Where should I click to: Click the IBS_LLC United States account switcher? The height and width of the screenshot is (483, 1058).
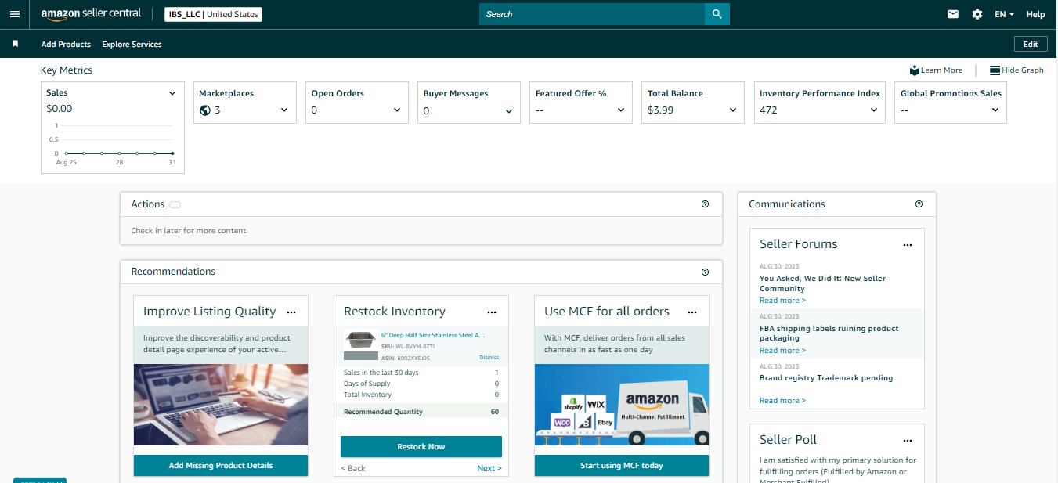pos(213,14)
